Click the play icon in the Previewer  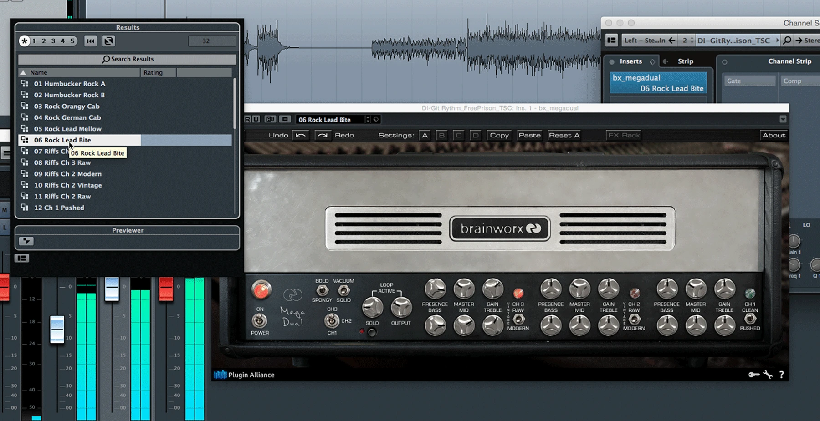[x=26, y=241]
